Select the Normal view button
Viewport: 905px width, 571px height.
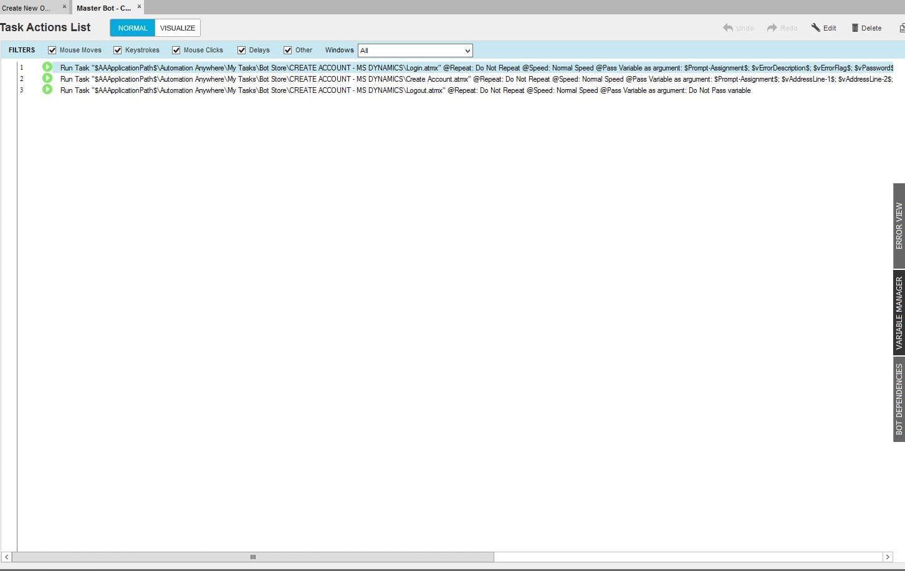pos(133,28)
